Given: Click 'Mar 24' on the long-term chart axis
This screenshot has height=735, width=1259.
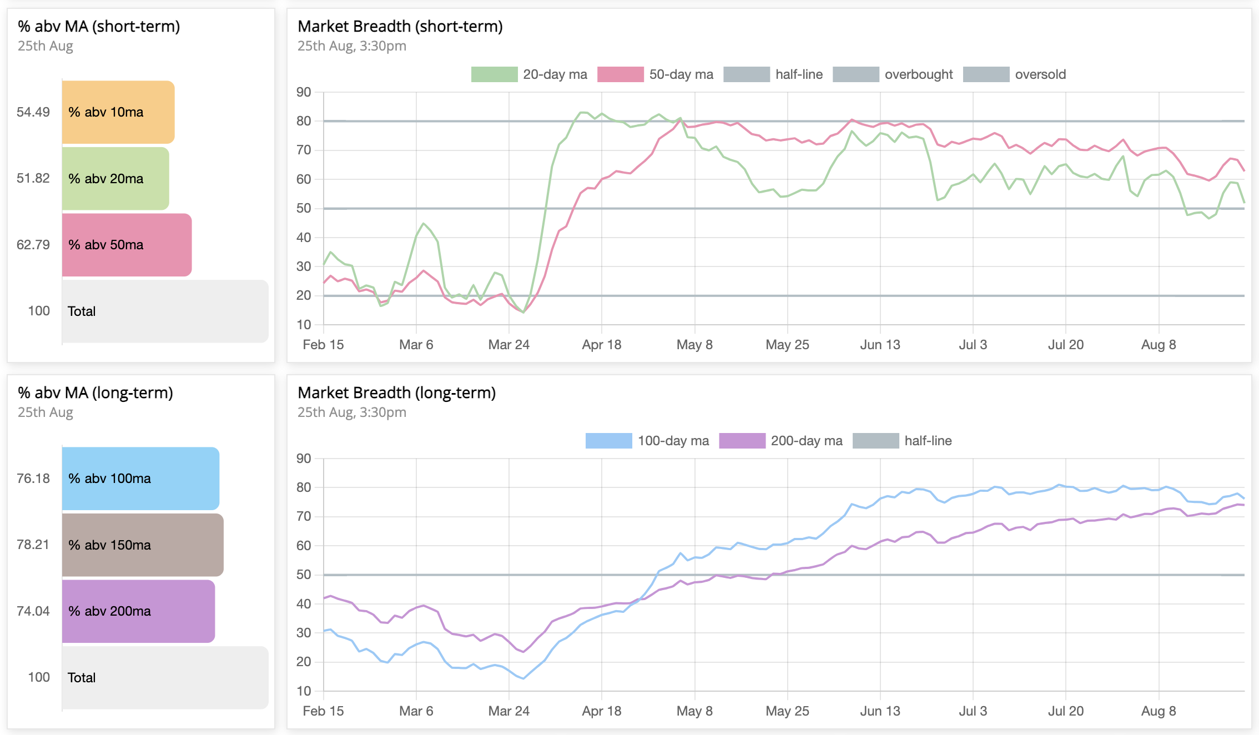Looking at the screenshot, I should click(x=509, y=711).
